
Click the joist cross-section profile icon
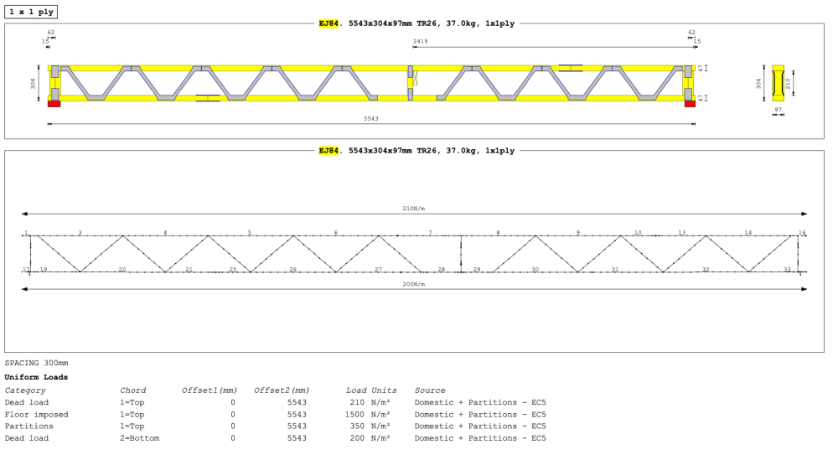coord(779,83)
